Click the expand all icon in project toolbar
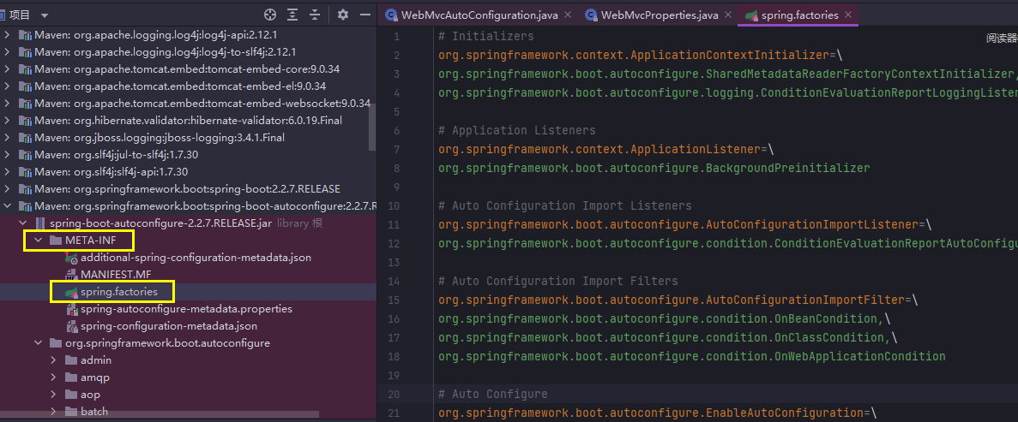The image size is (1018, 422). [292, 15]
